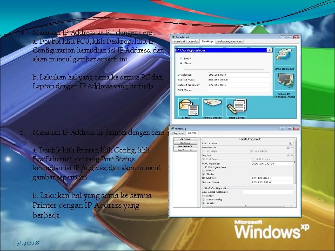Screen dimensions: 335x251
Task: Open the Text Editor icon
Action: pyautogui.click(x=236, y=107)
